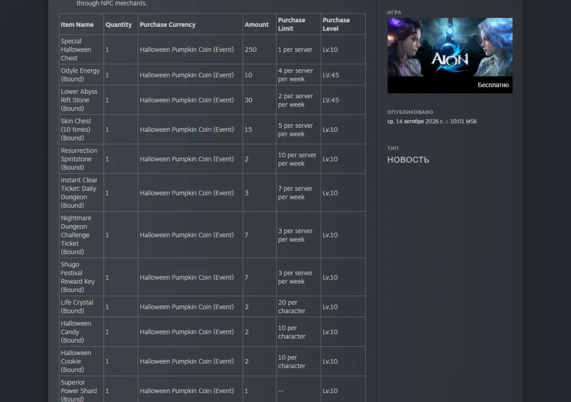The width and height of the screenshot is (571, 402).
Task: Click Lv.10 level in Special Halloween Chest row
Action: pos(330,50)
